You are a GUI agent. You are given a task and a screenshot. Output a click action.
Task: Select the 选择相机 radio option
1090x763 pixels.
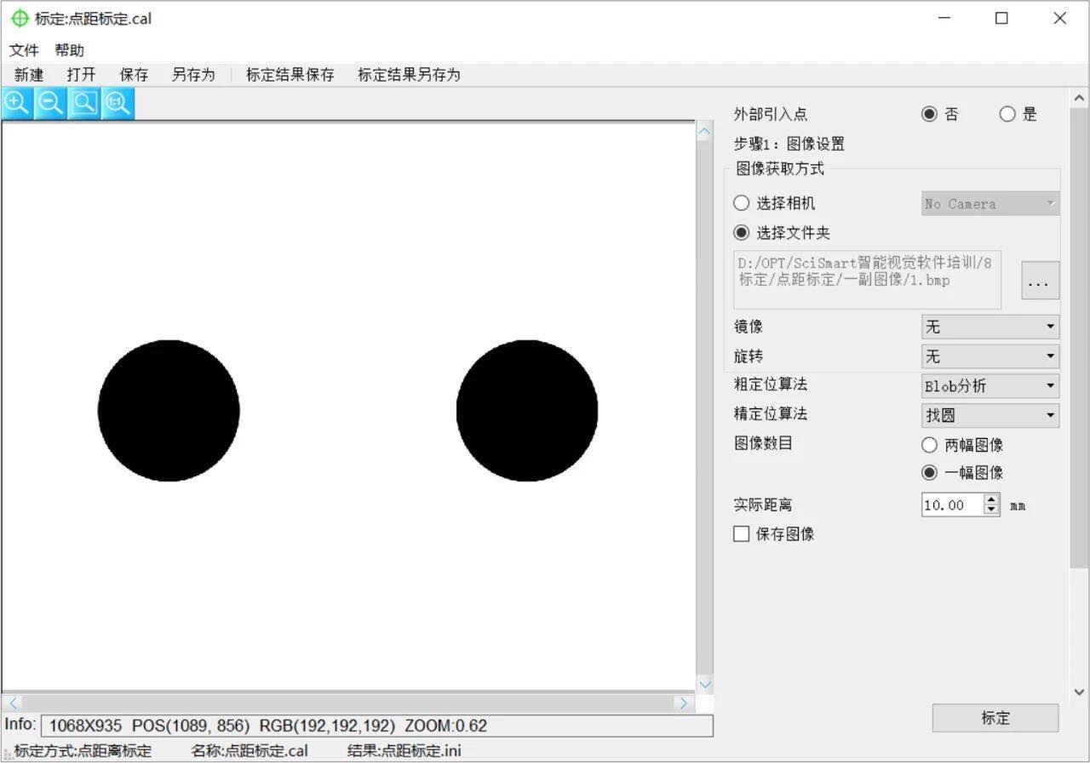point(742,203)
